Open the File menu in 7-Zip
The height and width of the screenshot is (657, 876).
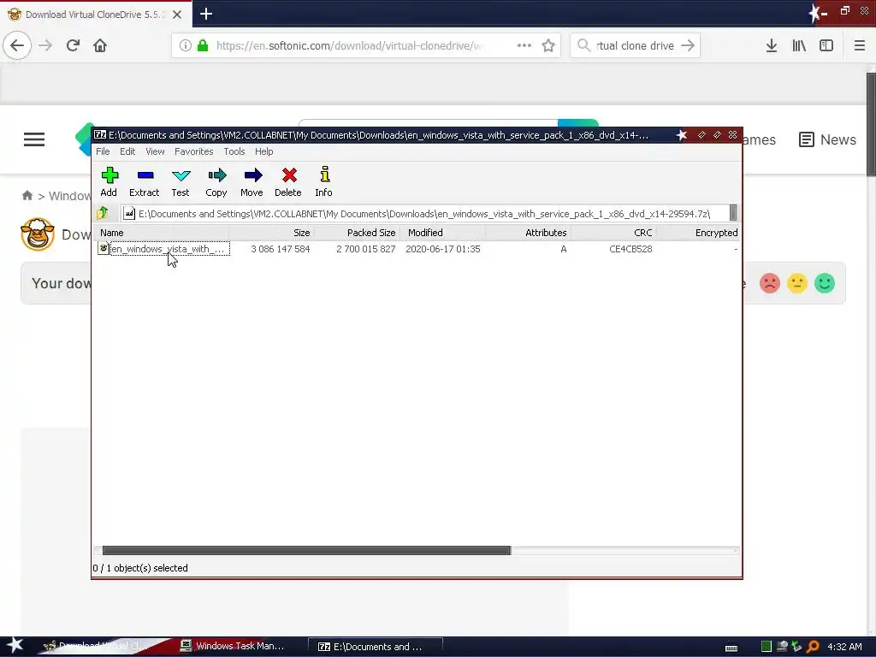(103, 151)
